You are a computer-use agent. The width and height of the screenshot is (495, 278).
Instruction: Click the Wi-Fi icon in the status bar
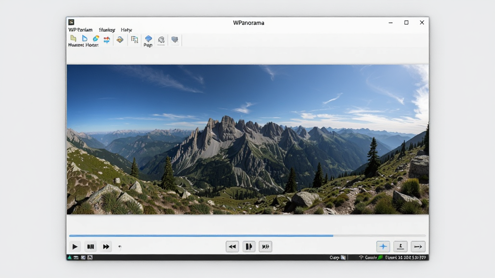pos(361,258)
